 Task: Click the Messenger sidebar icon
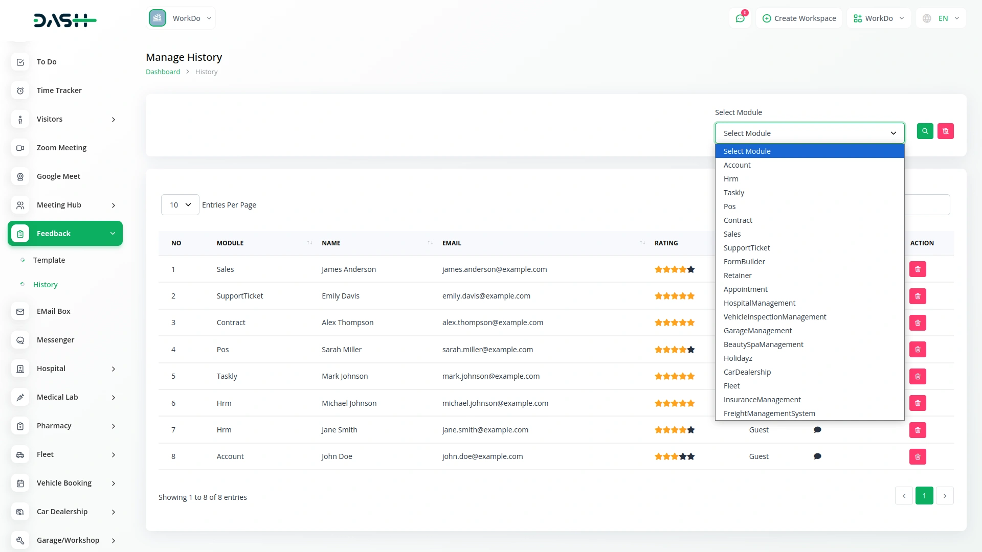(x=20, y=340)
